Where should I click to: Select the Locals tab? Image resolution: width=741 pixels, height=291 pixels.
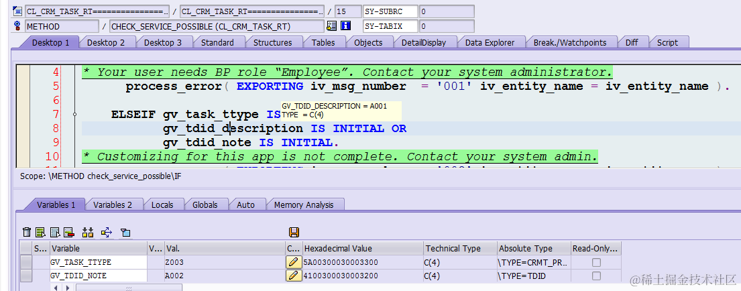tap(162, 205)
